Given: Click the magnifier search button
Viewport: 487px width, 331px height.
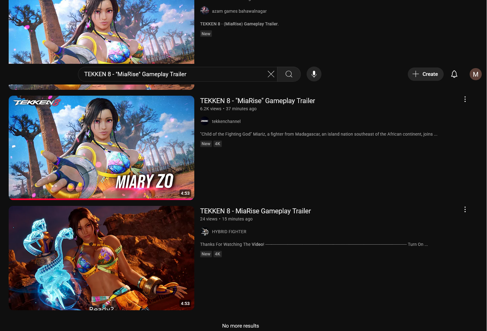Looking at the screenshot, I should point(289,74).
